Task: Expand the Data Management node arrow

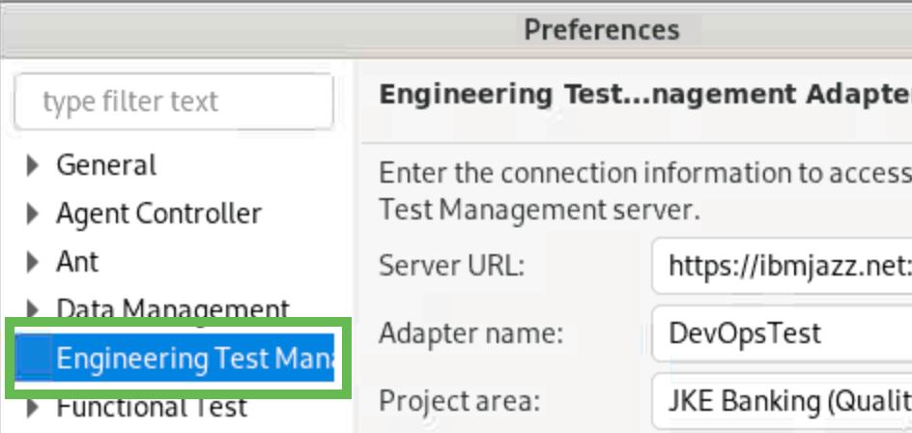Action: [x=34, y=310]
